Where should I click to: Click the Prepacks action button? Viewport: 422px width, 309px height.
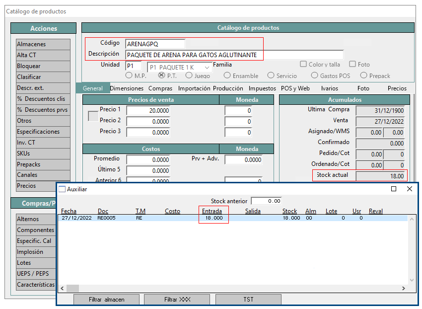pos(43,164)
